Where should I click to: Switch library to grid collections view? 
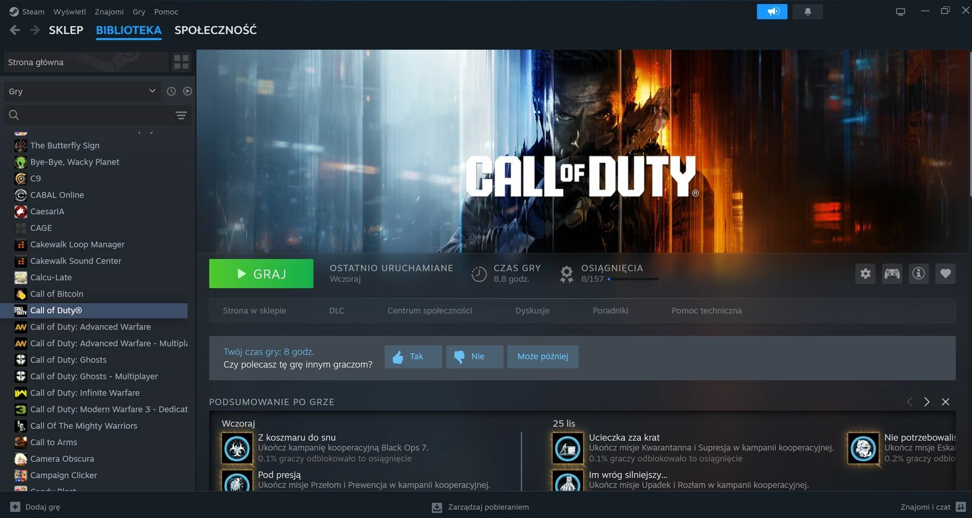[181, 62]
